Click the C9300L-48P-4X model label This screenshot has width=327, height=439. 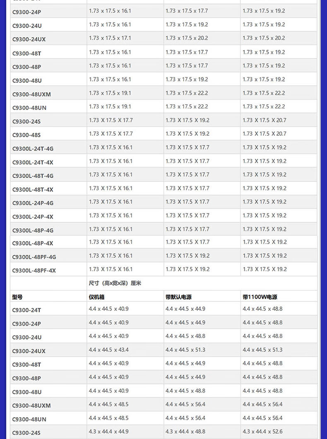[33, 243]
